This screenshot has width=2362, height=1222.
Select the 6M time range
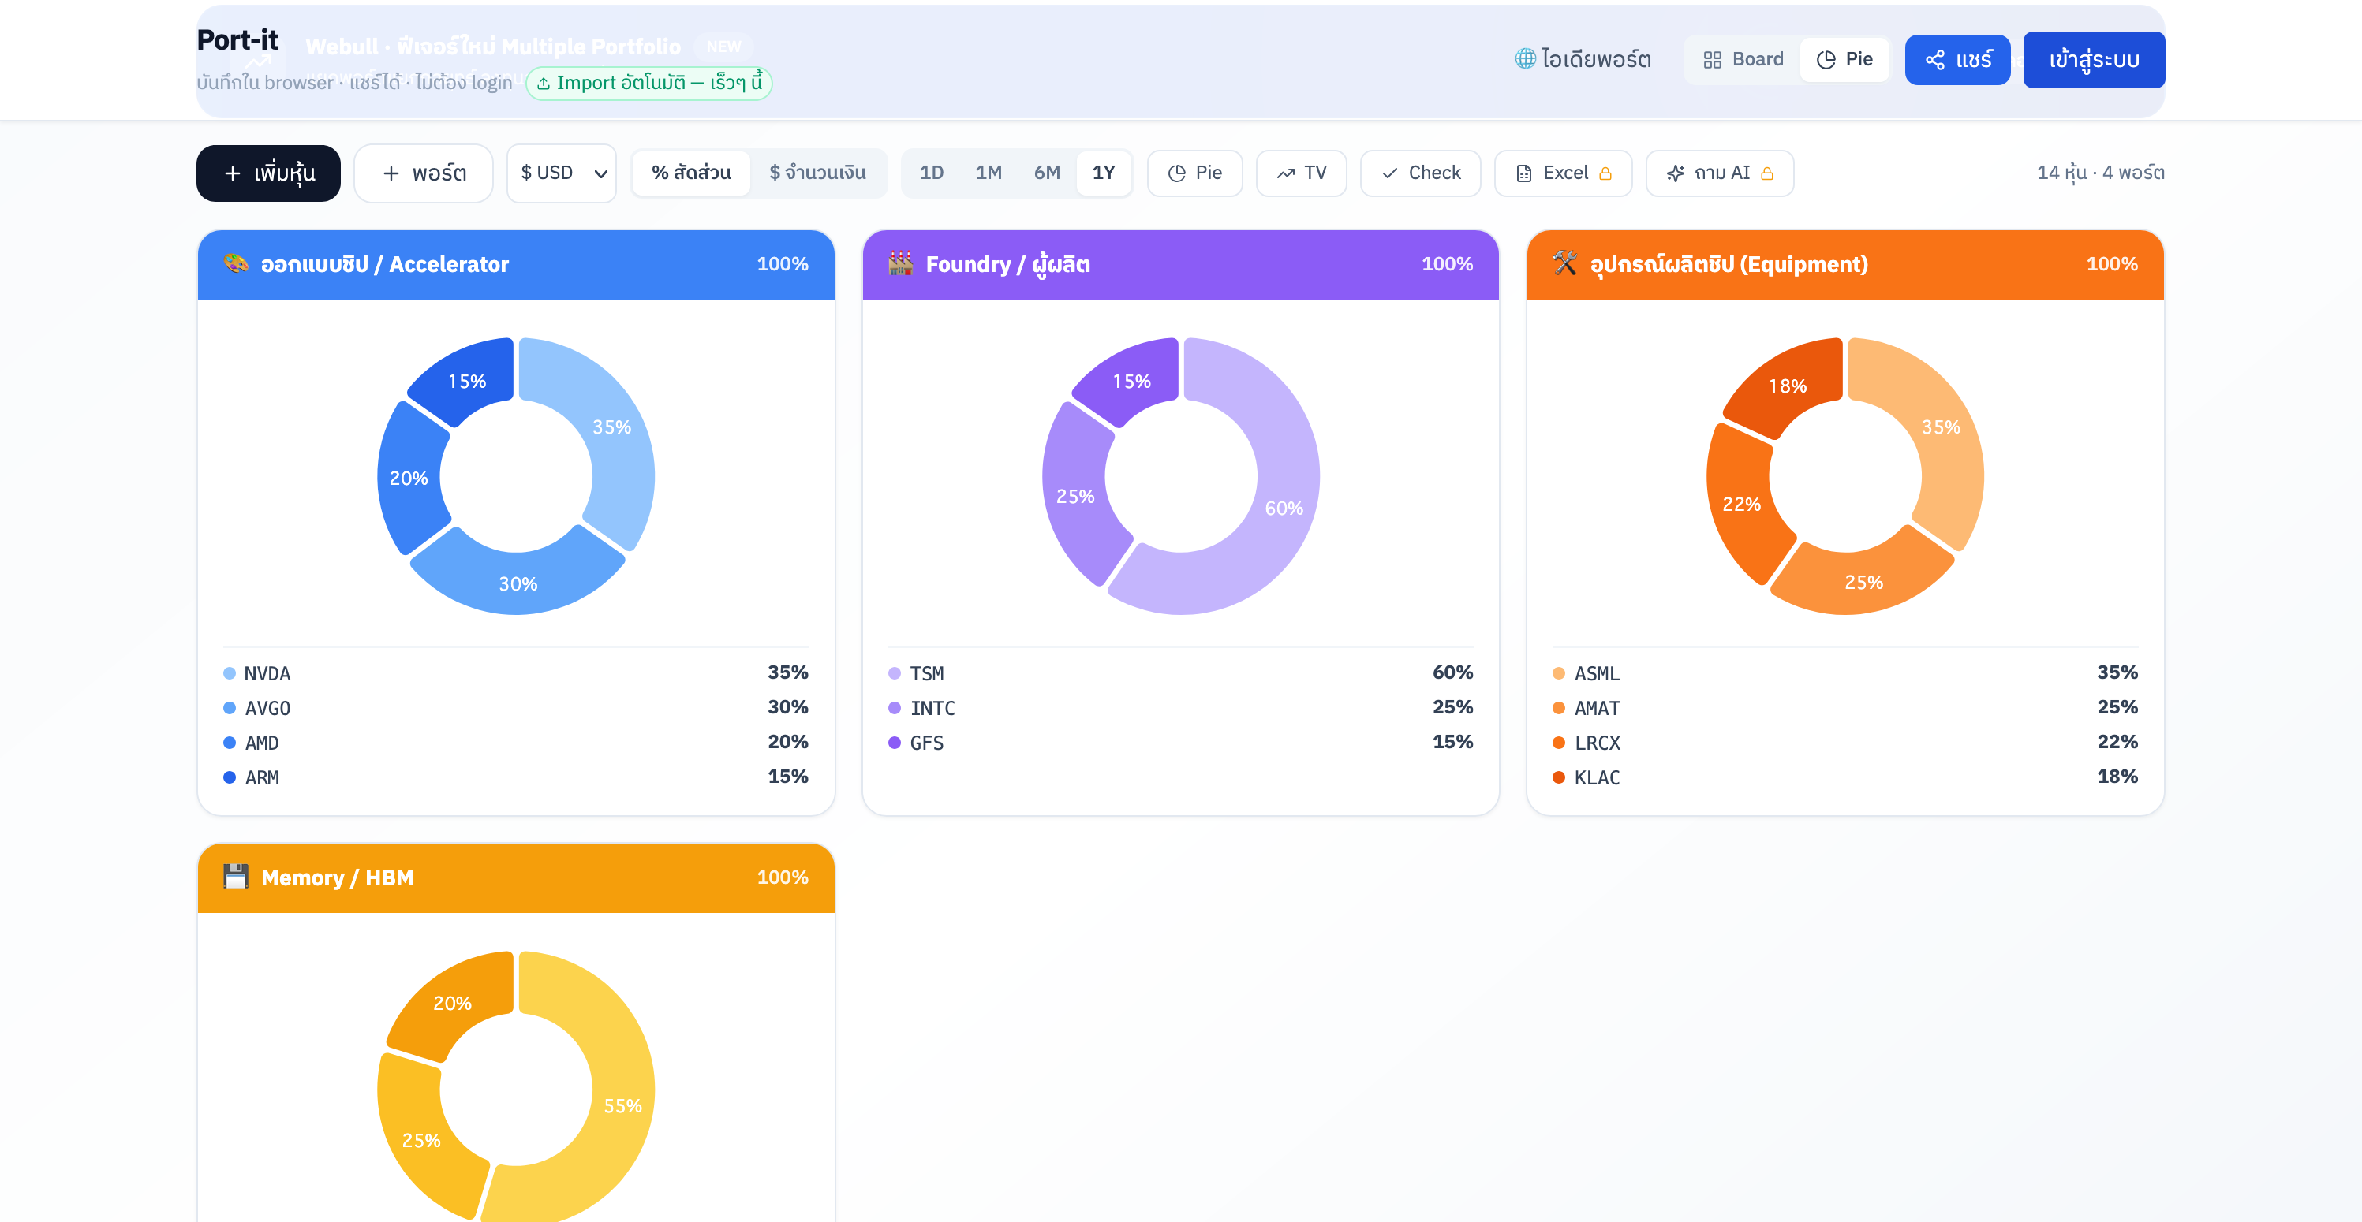coord(1047,173)
